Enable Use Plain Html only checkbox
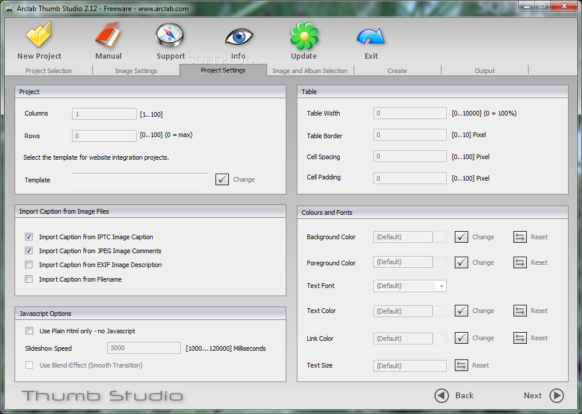The height and width of the screenshot is (414, 582). pos(29,330)
